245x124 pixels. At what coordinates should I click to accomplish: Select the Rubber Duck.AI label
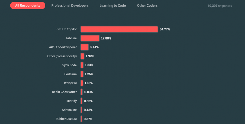tap(66, 119)
